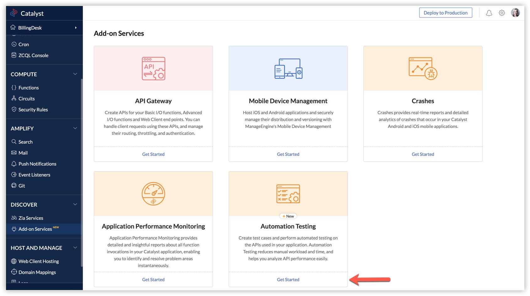Open the settings gear icon
Screen dimensions: 530x296
coord(502,13)
